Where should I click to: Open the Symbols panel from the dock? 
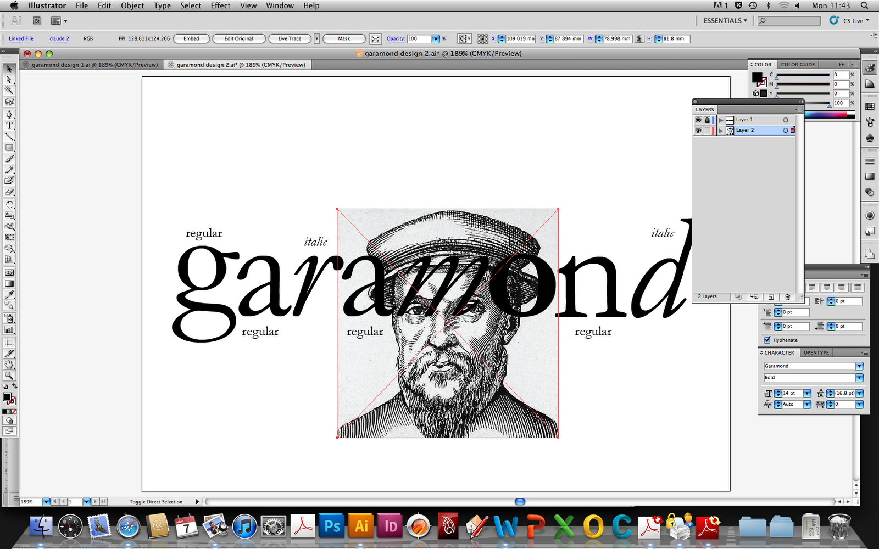(x=870, y=137)
